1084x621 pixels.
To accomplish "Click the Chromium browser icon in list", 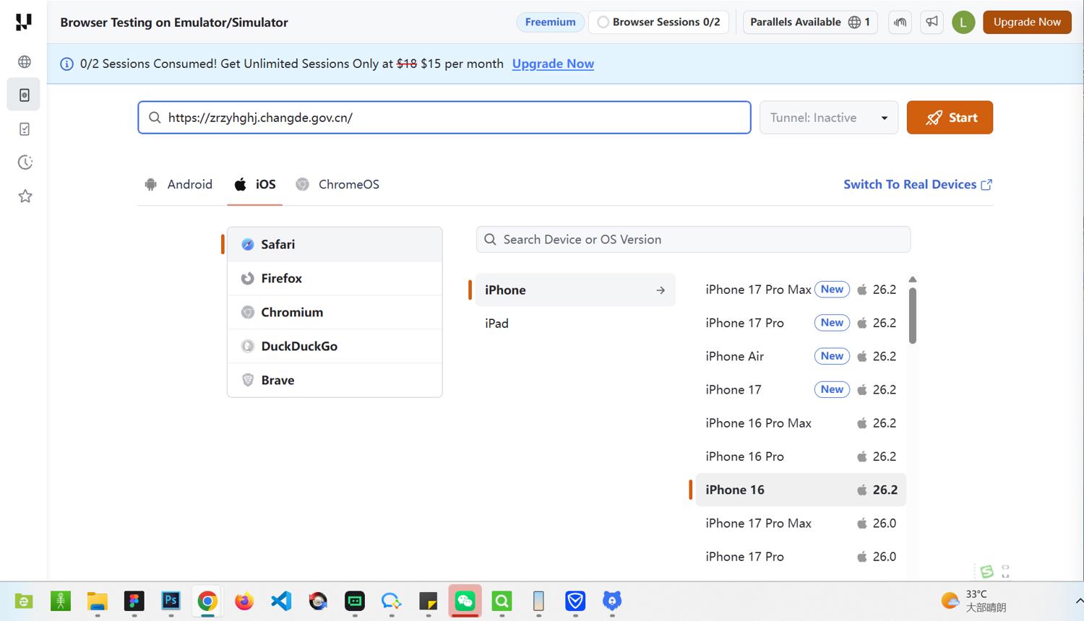I will click(x=248, y=312).
